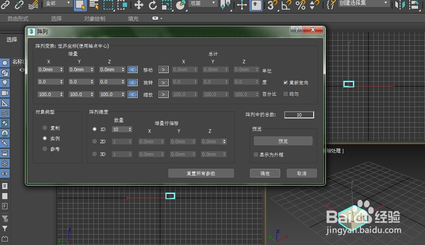Open the 视图 coordinate system dropdown
Image resolution: width=425 pixels, height=245 pixels.
pos(203,3)
